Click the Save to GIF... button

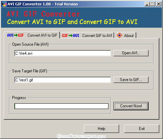click(131, 80)
